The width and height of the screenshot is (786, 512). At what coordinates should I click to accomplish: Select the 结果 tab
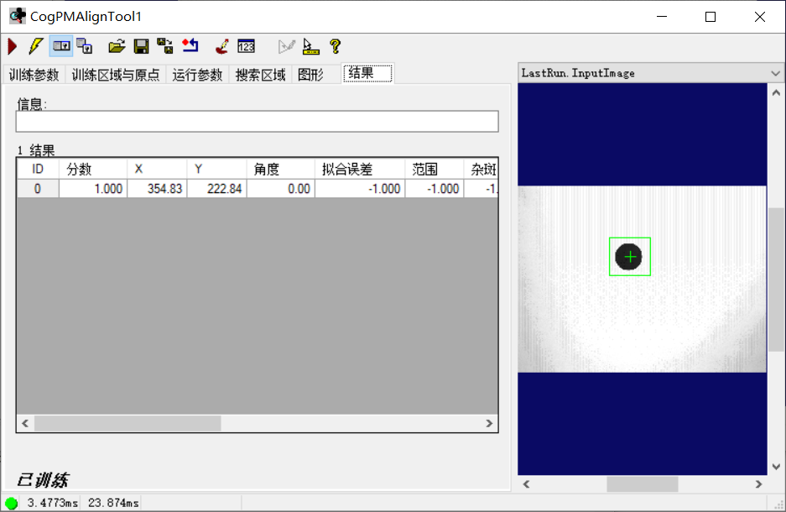pos(367,73)
